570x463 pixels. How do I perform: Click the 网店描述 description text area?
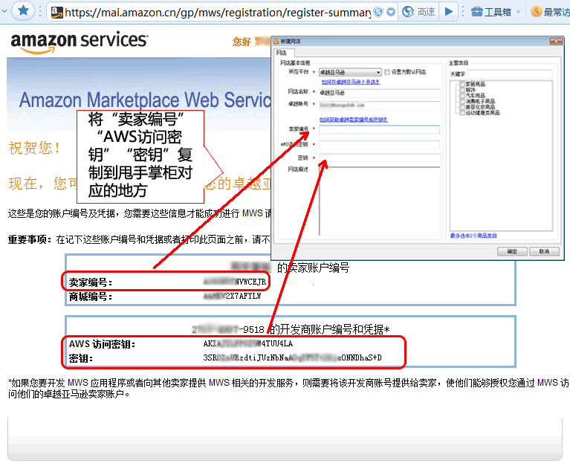coord(380,201)
